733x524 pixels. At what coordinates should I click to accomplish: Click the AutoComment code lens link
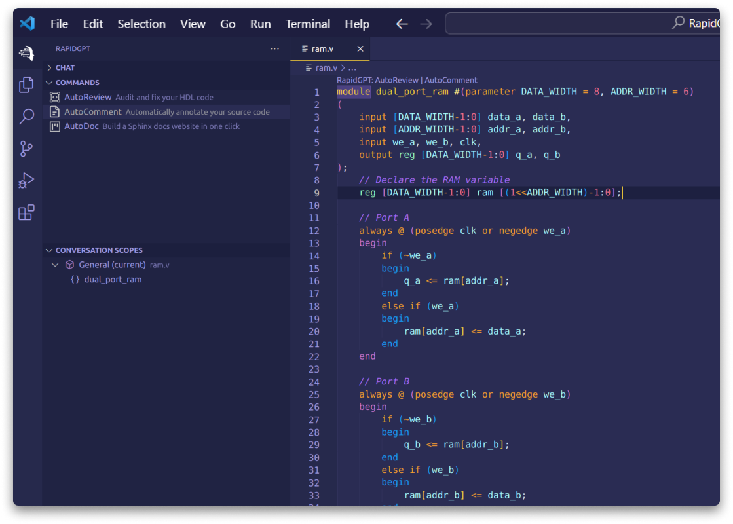451,80
